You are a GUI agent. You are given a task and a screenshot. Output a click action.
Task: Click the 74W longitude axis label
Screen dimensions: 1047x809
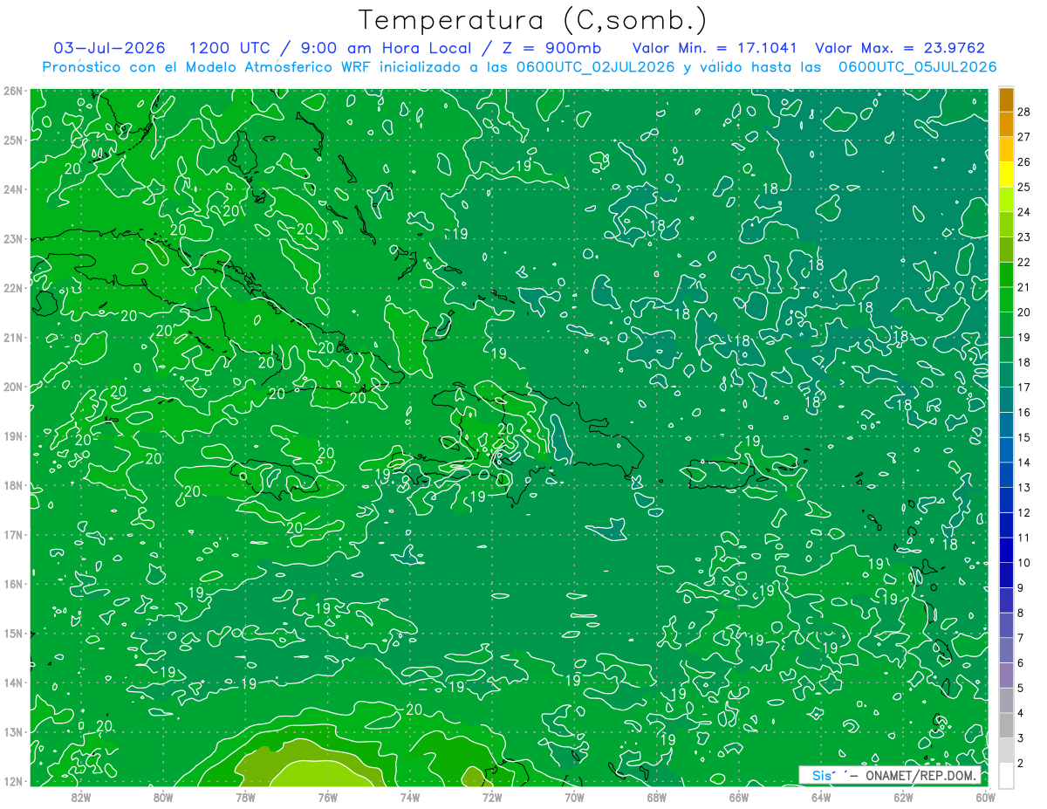click(410, 797)
